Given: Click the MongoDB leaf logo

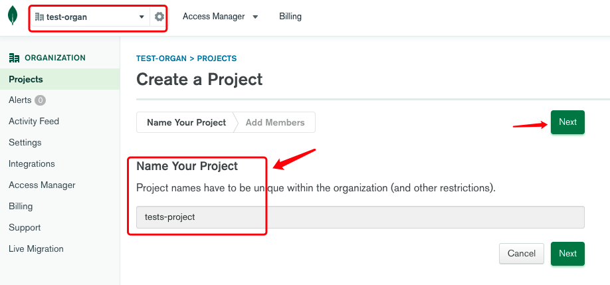Looking at the screenshot, I should pos(13,17).
